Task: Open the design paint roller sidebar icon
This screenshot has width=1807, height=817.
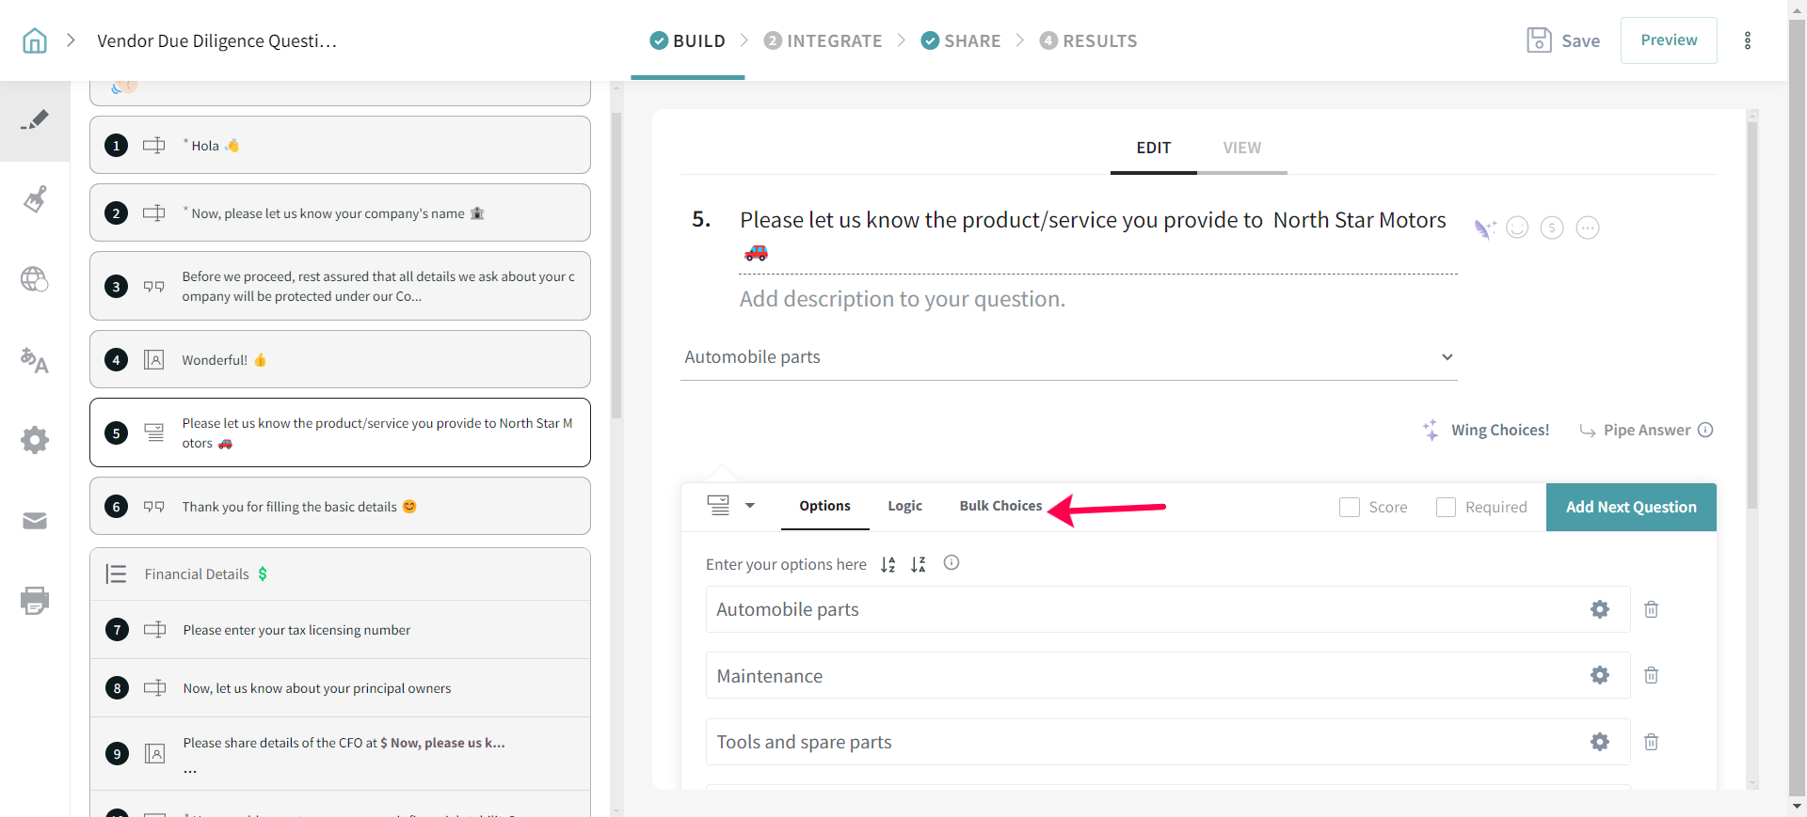Action: (35, 199)
